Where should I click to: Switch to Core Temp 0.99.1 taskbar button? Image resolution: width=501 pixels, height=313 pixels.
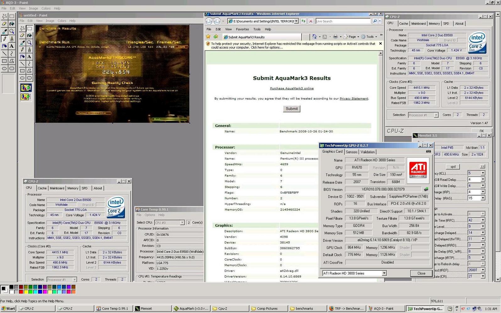tap(113, 309)
